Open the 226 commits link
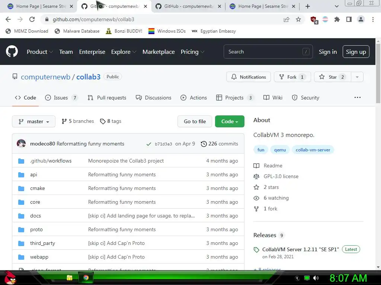Viewport: 381px width, 285px height. coord(220,144)
